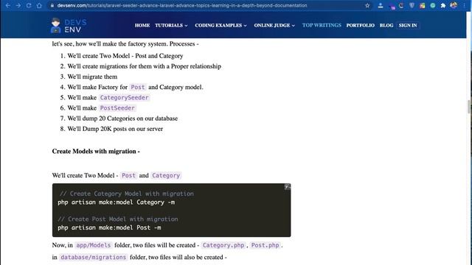The height and width of the screenshot is (265, 472).
Task: Expand the ONLINE JUDGE dropdown
Action: point(274,25)
